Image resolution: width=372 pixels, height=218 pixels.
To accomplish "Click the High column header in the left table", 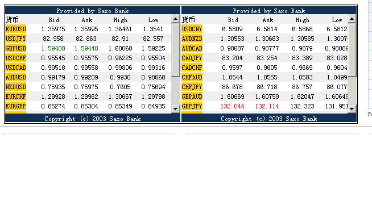I will tap(120, 20).
